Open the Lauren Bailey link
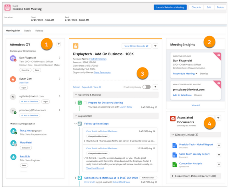The image size is (230, 189). click(126, 107)
